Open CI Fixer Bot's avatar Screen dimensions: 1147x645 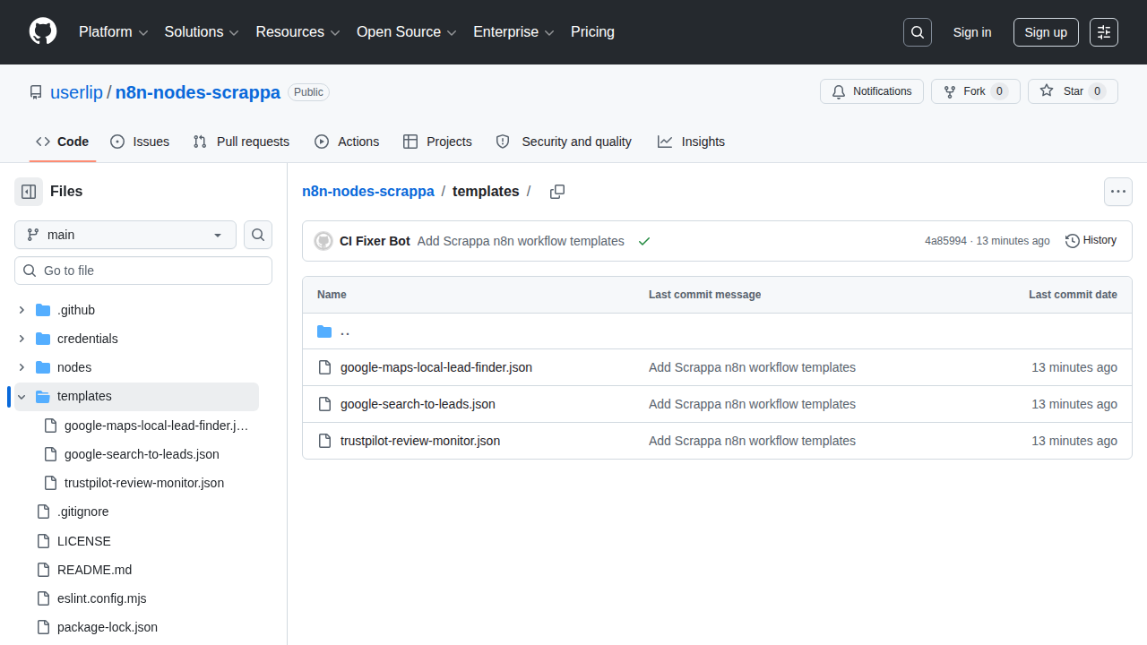point(323,240)
